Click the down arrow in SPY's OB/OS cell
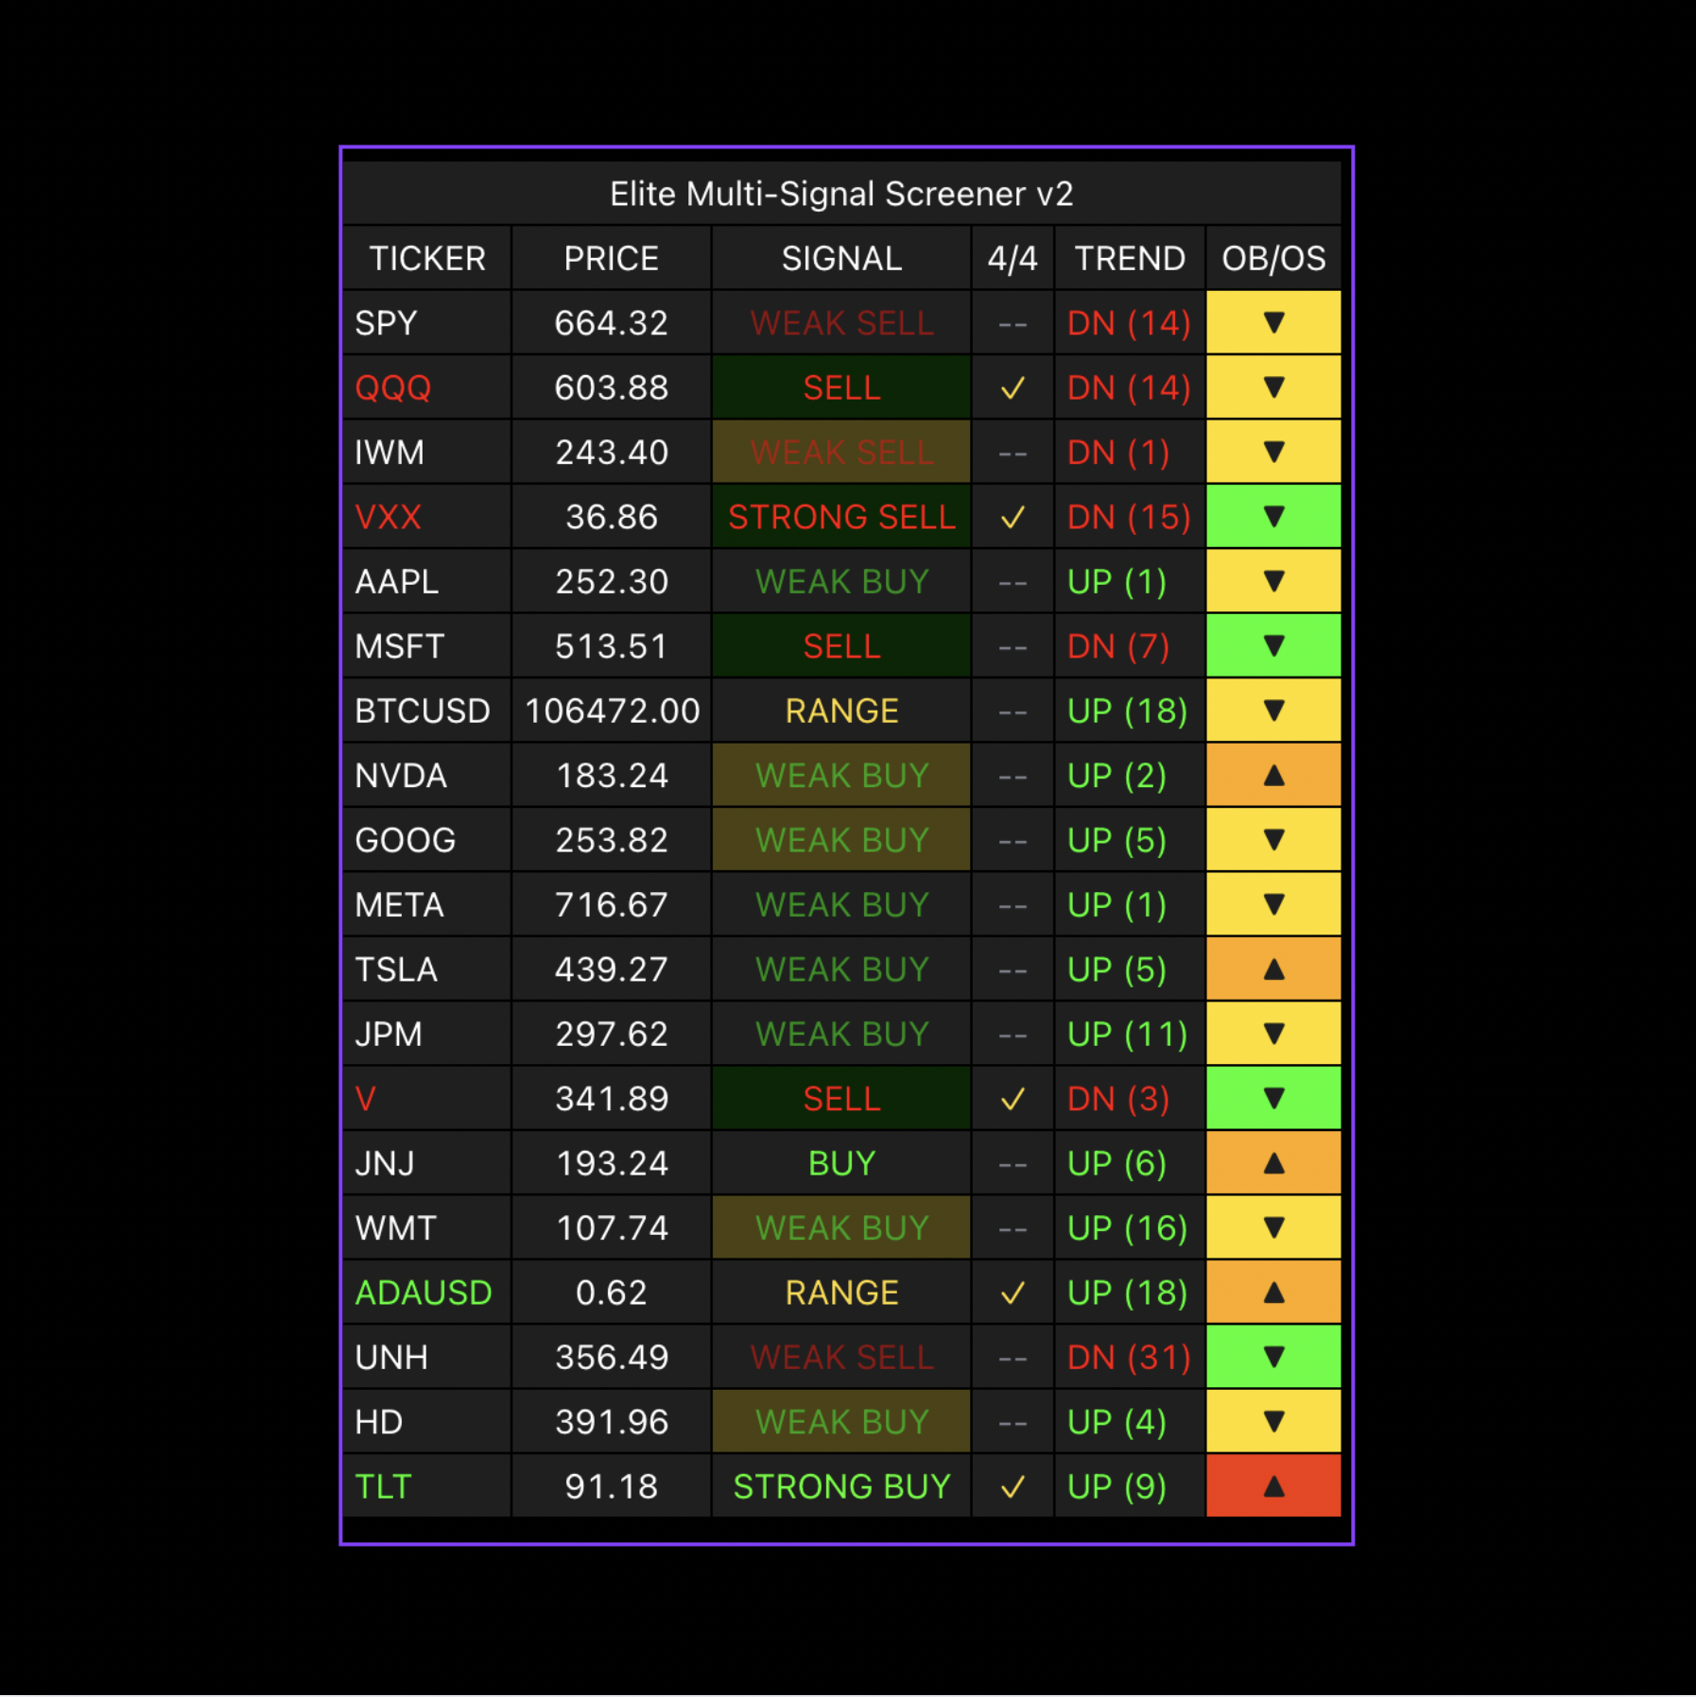This screenshot has width=1696, height=1697. 1273,323
